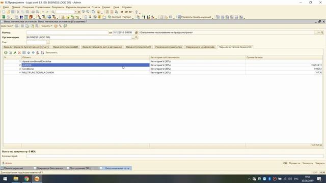This screenshot has width=326, height=183.
Task: Click the Провести button at bottom
Action: click(x=294, y=163)
